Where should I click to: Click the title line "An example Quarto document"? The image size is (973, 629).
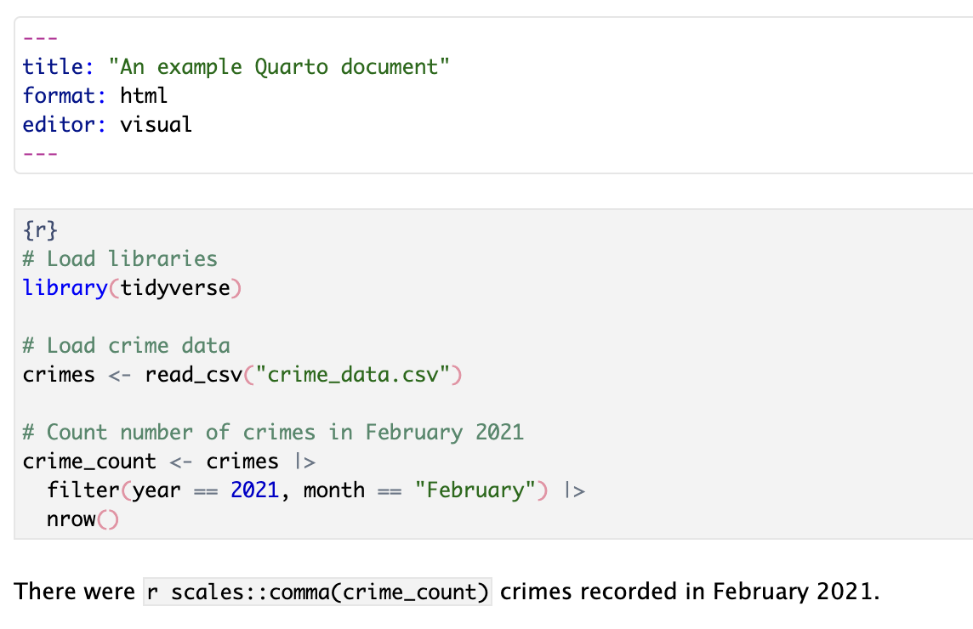(236, 66)
